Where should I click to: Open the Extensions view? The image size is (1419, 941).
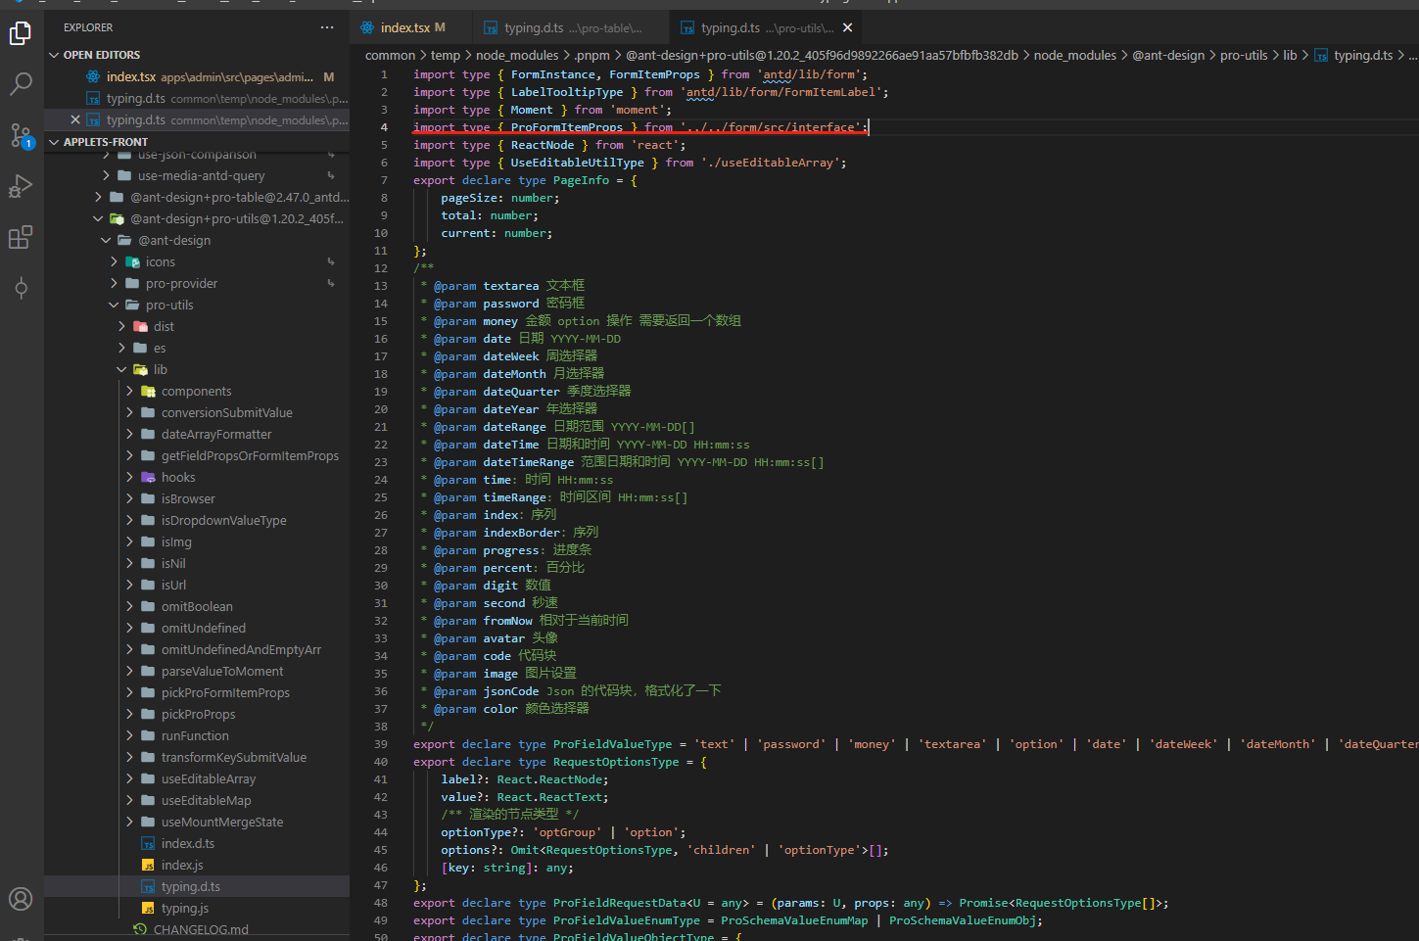[22, 237]
